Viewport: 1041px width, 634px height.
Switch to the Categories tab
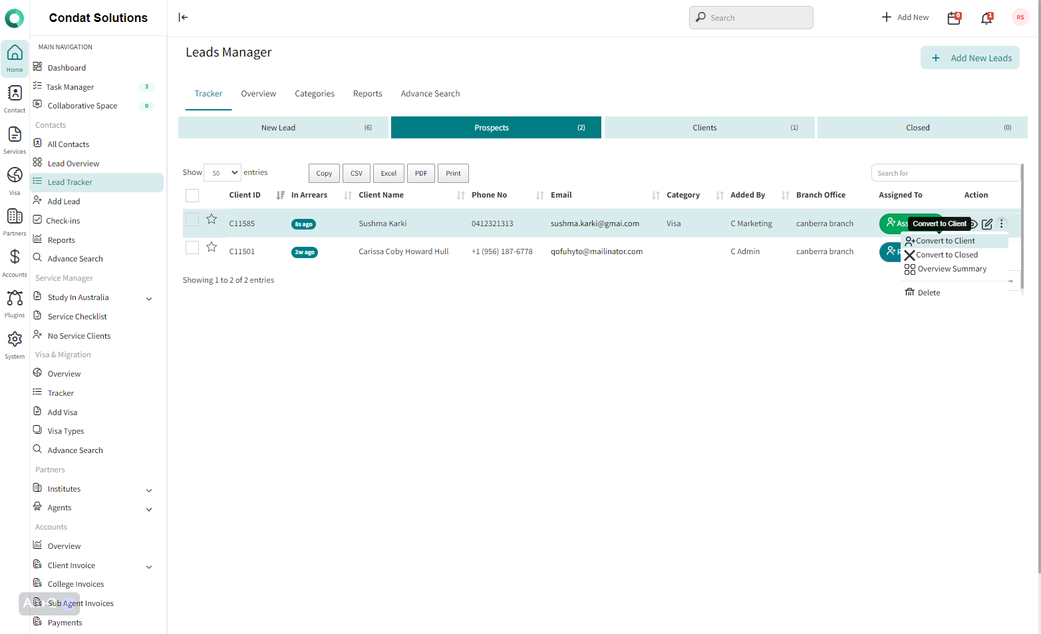coord(315,94)
